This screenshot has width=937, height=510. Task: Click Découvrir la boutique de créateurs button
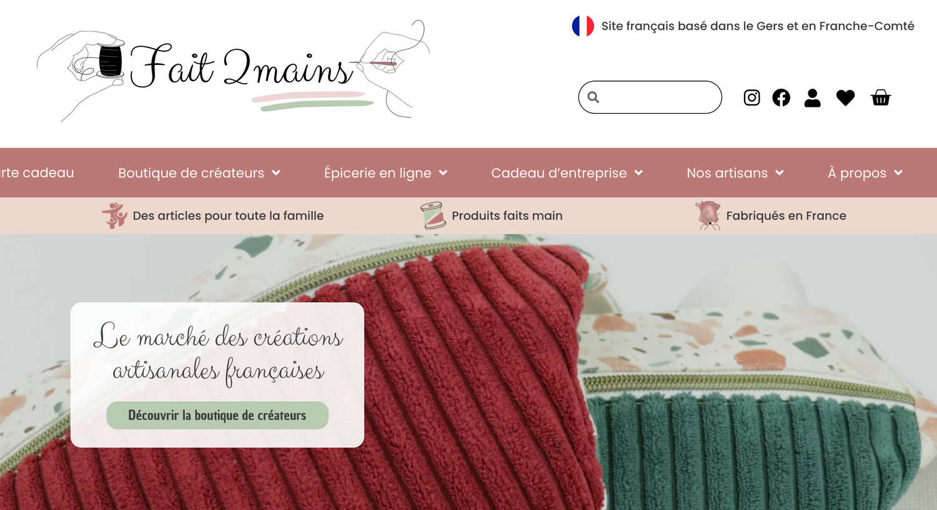point(217,415)
